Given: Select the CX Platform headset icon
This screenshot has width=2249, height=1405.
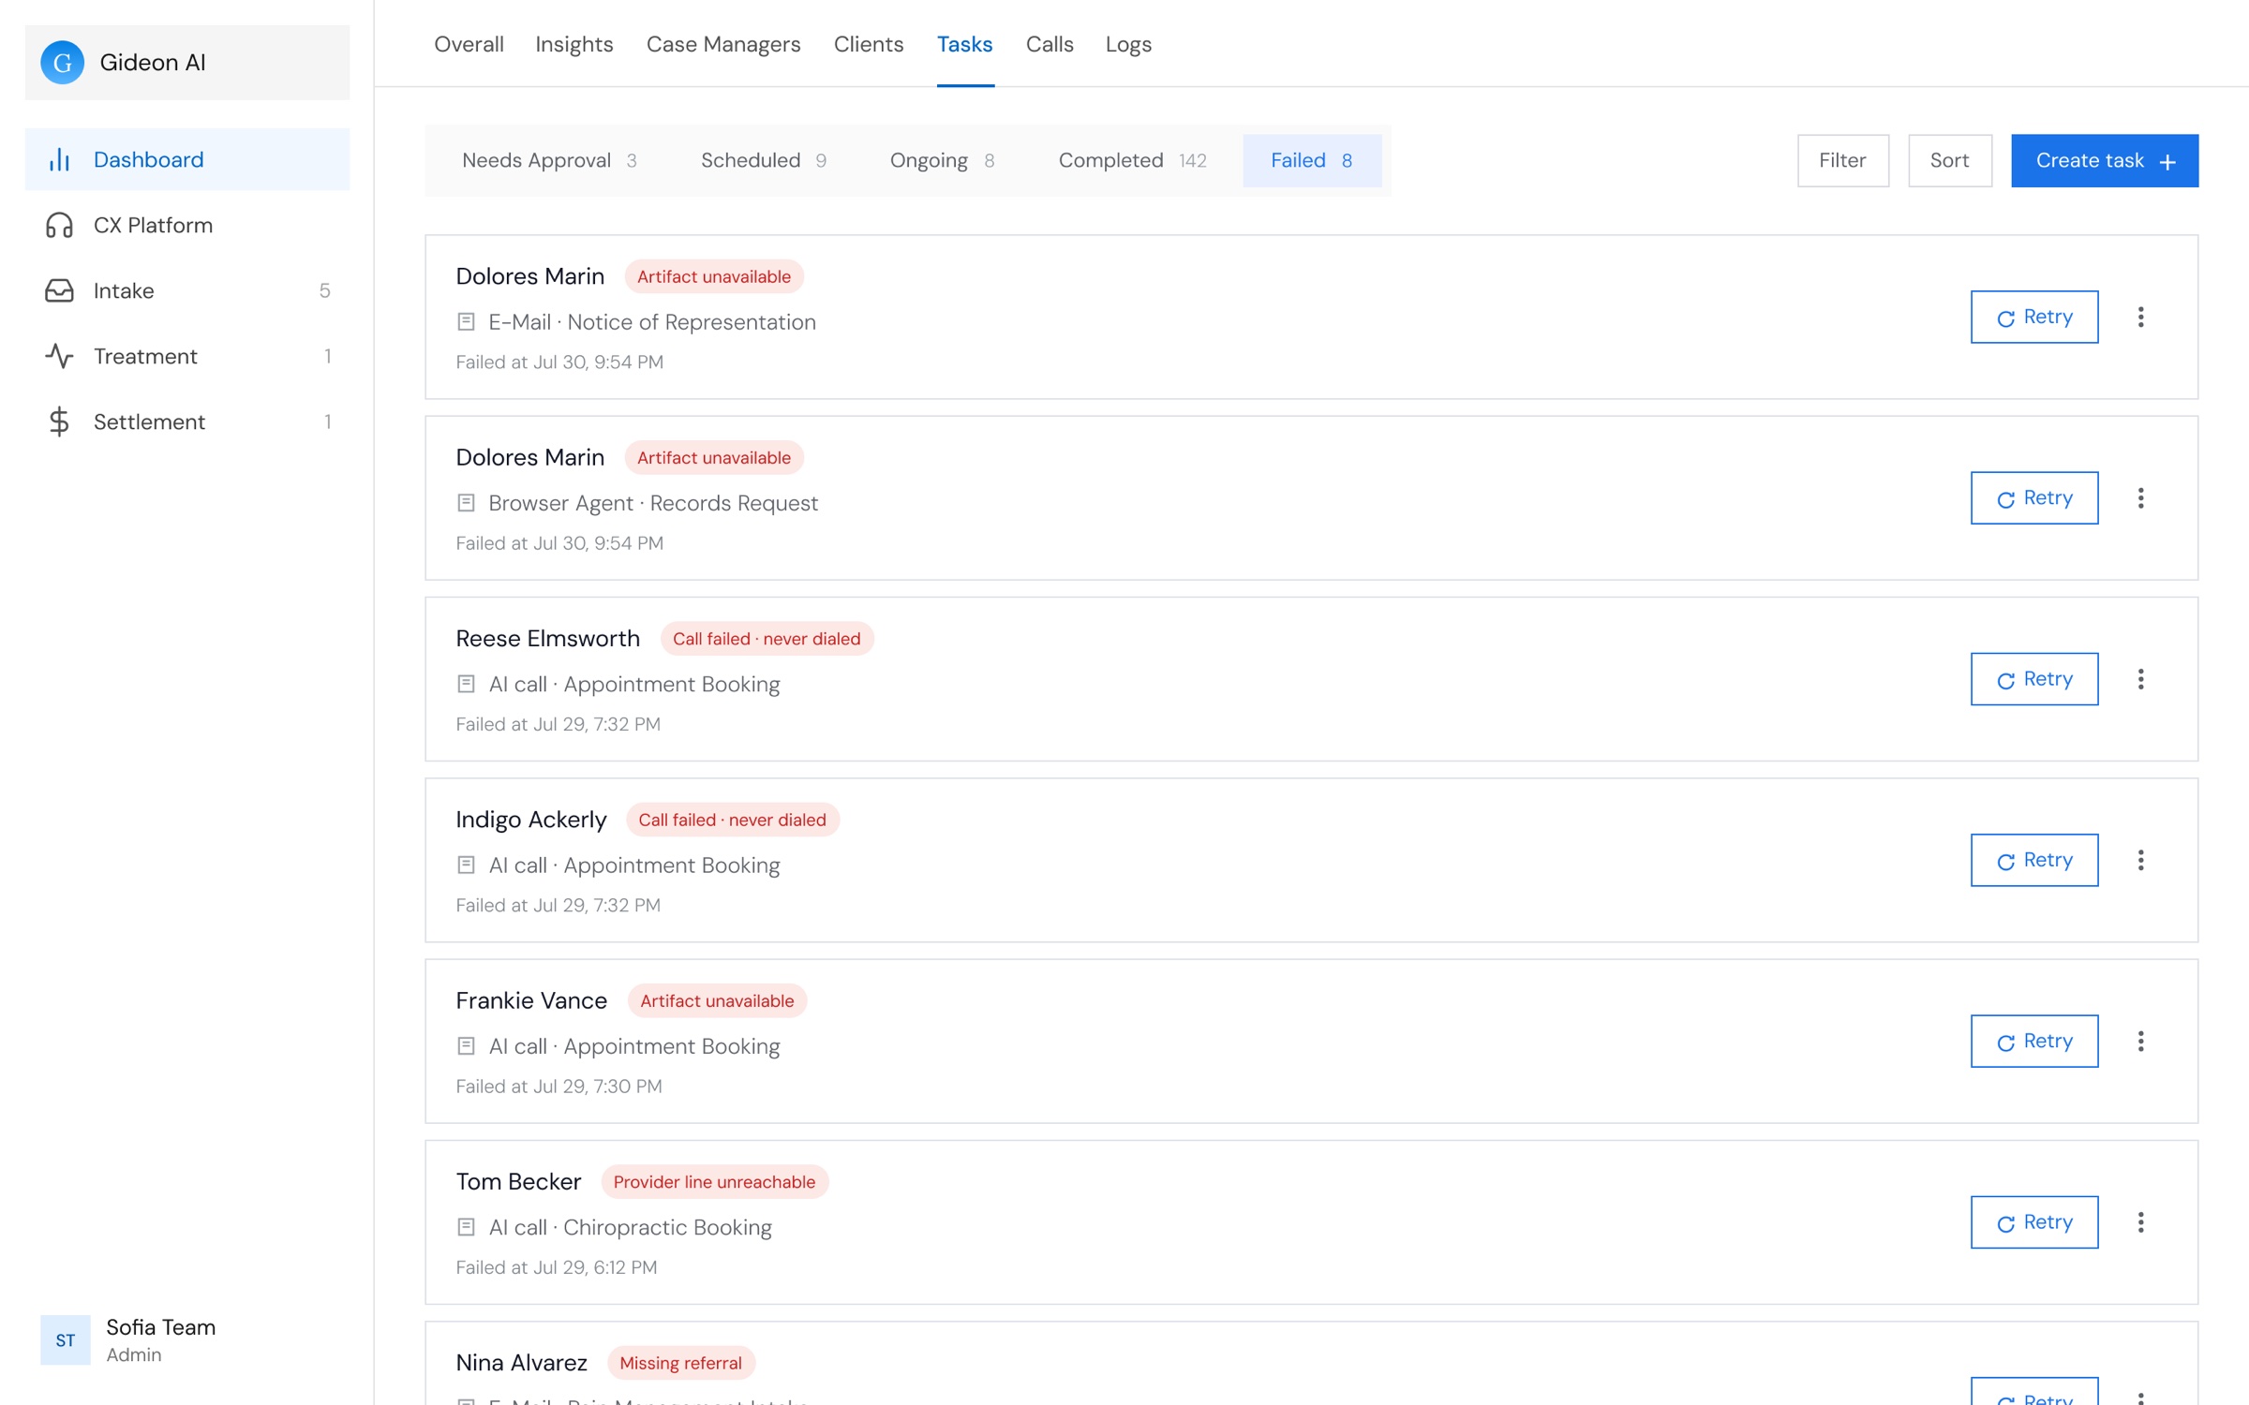Looking at the screenshot, I should pos(59,225).
